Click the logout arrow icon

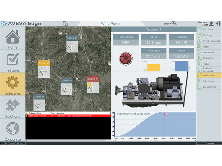[x=217, y=23]
